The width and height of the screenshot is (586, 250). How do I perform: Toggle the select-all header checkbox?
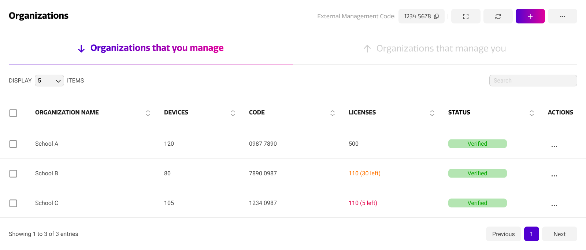click(13, 113)
